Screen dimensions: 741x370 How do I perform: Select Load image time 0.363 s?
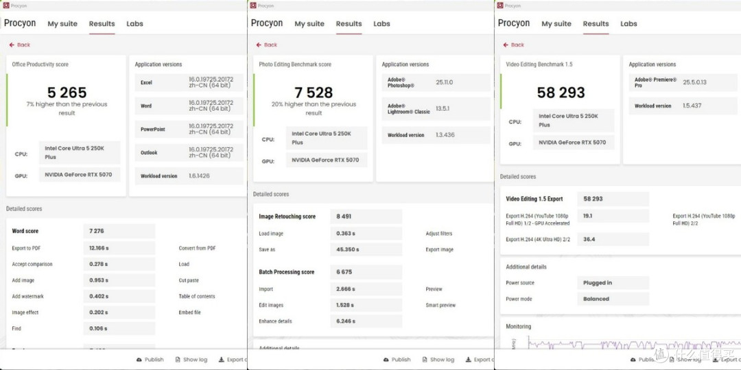tap(366, 234)
